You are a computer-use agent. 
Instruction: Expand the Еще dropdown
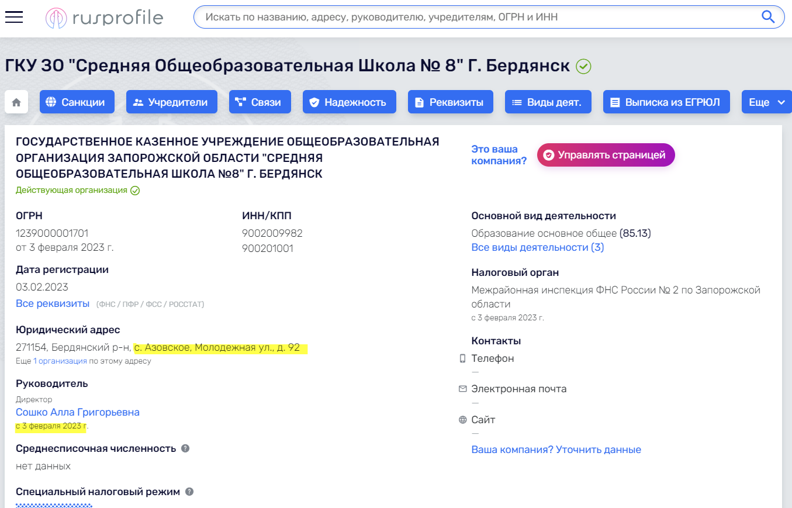click(x=766, y=101)
